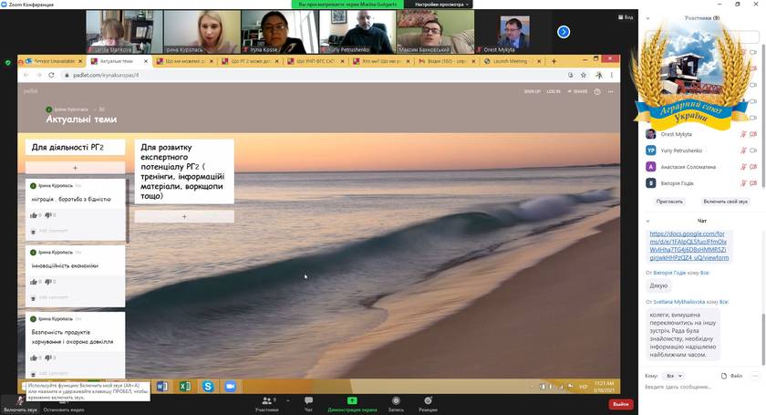Open the chat recipient dropdown
The image size is (766, 415).
[x=674, y=376]
